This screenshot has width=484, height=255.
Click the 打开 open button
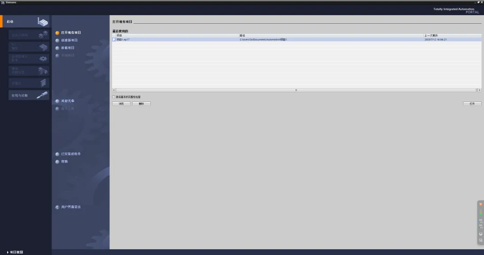tap(472, 104)
